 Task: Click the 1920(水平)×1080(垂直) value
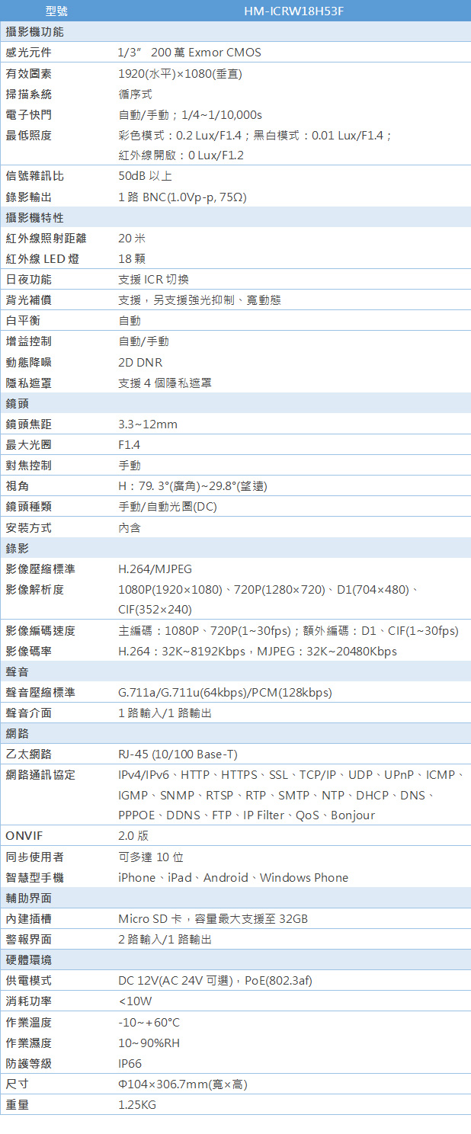[x=181, y=74]
